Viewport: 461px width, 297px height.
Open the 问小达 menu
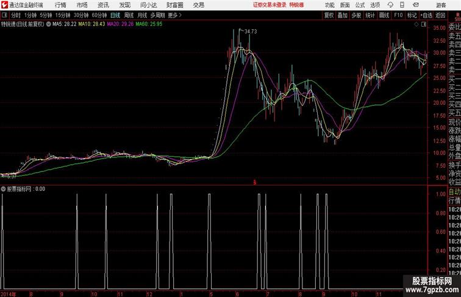click(x=148, y=5)
